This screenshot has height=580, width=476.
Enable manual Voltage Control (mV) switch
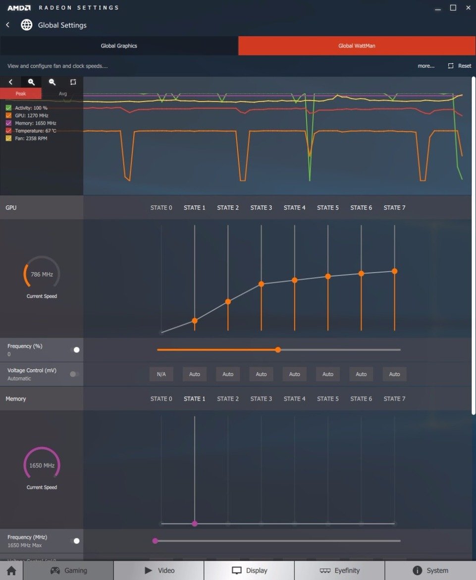click(75, 374)
